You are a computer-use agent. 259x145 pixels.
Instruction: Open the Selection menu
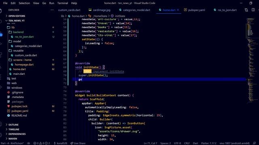click(x=24, y=3)
